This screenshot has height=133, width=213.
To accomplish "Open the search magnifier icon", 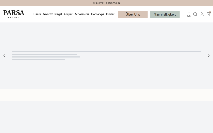I will [195, 14].
